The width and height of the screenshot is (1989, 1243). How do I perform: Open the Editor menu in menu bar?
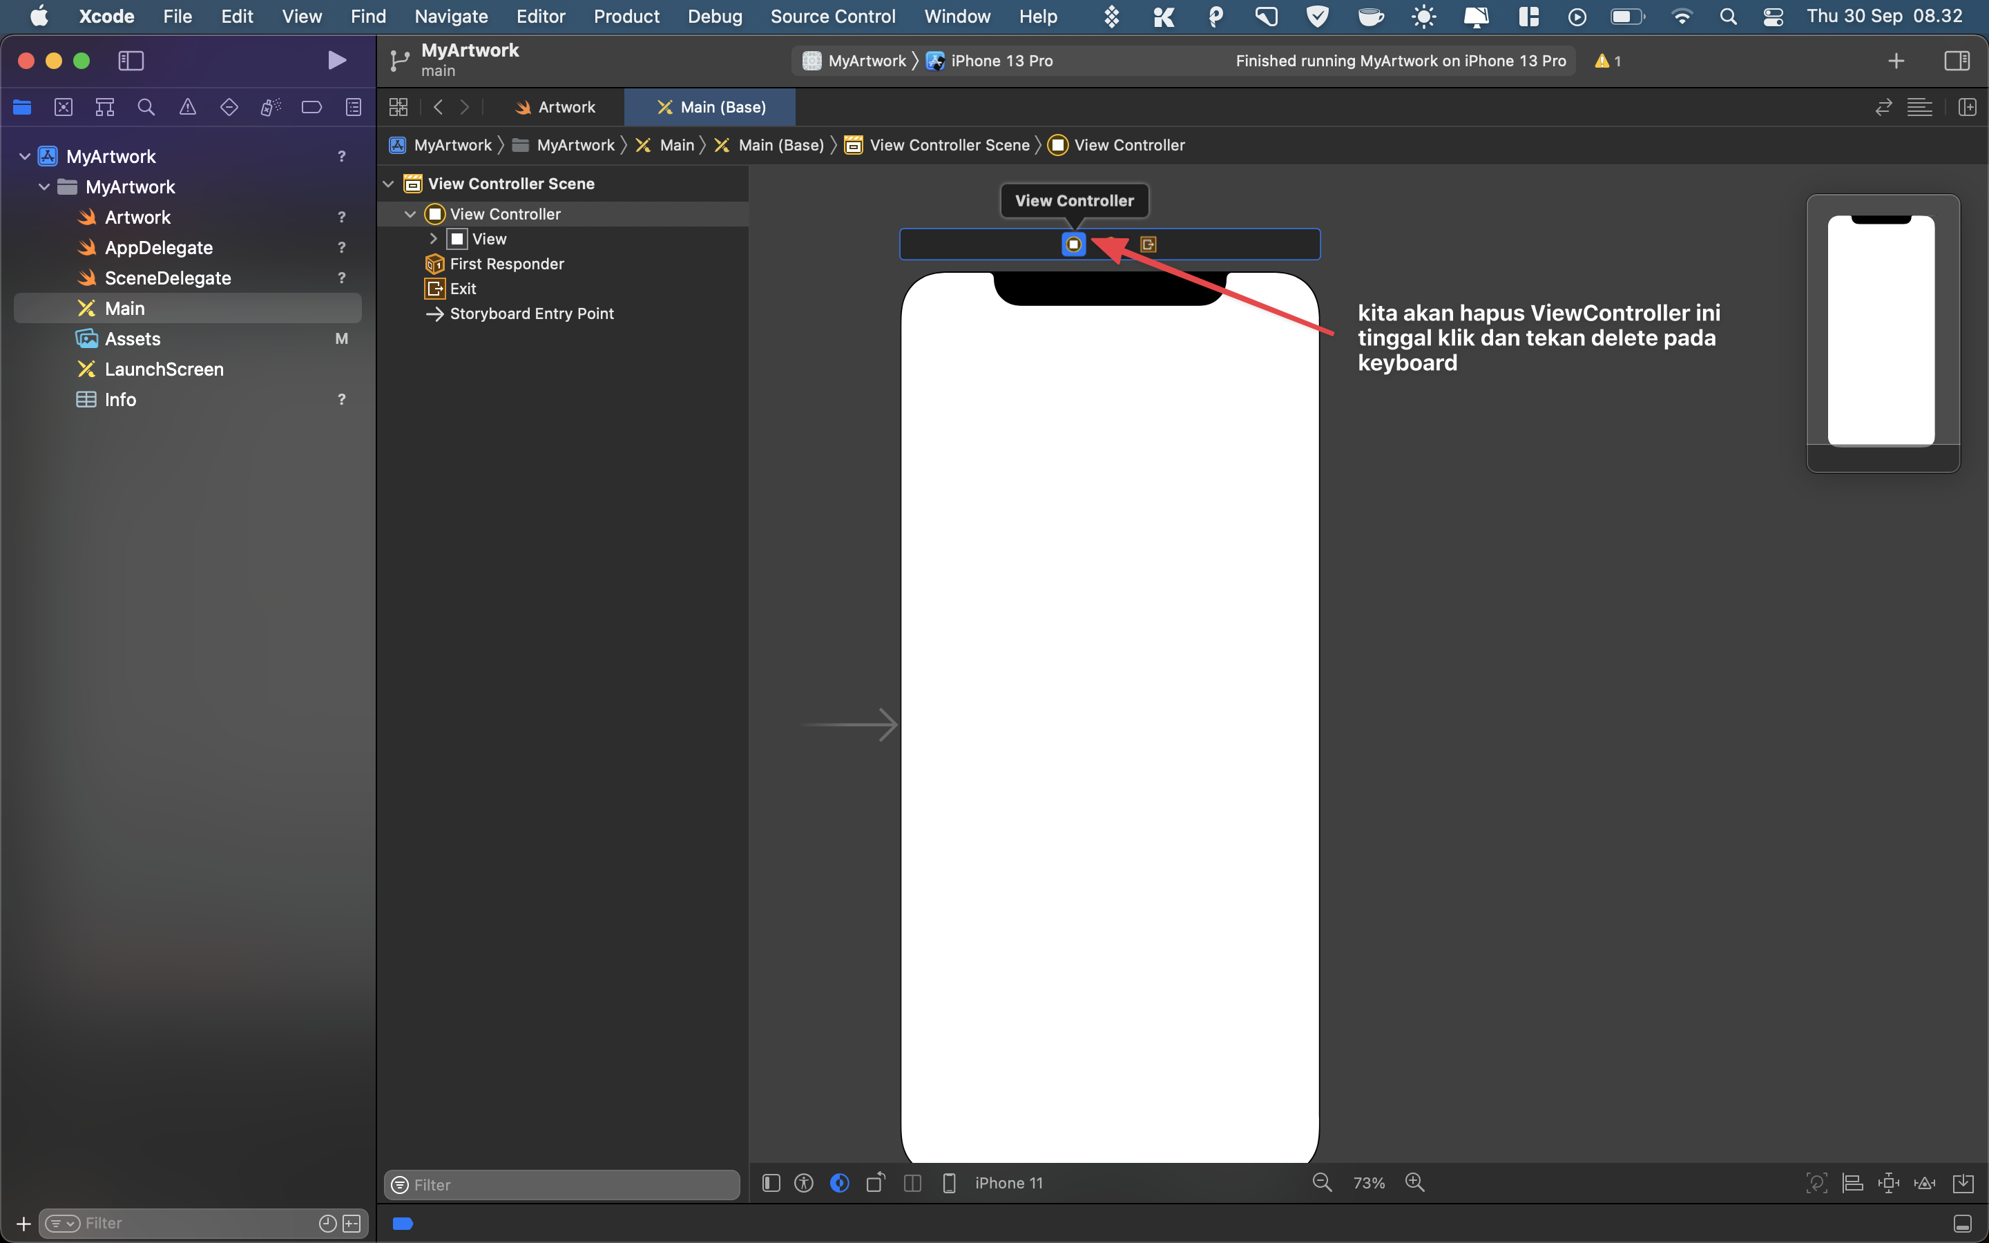[x=540, y=17]
